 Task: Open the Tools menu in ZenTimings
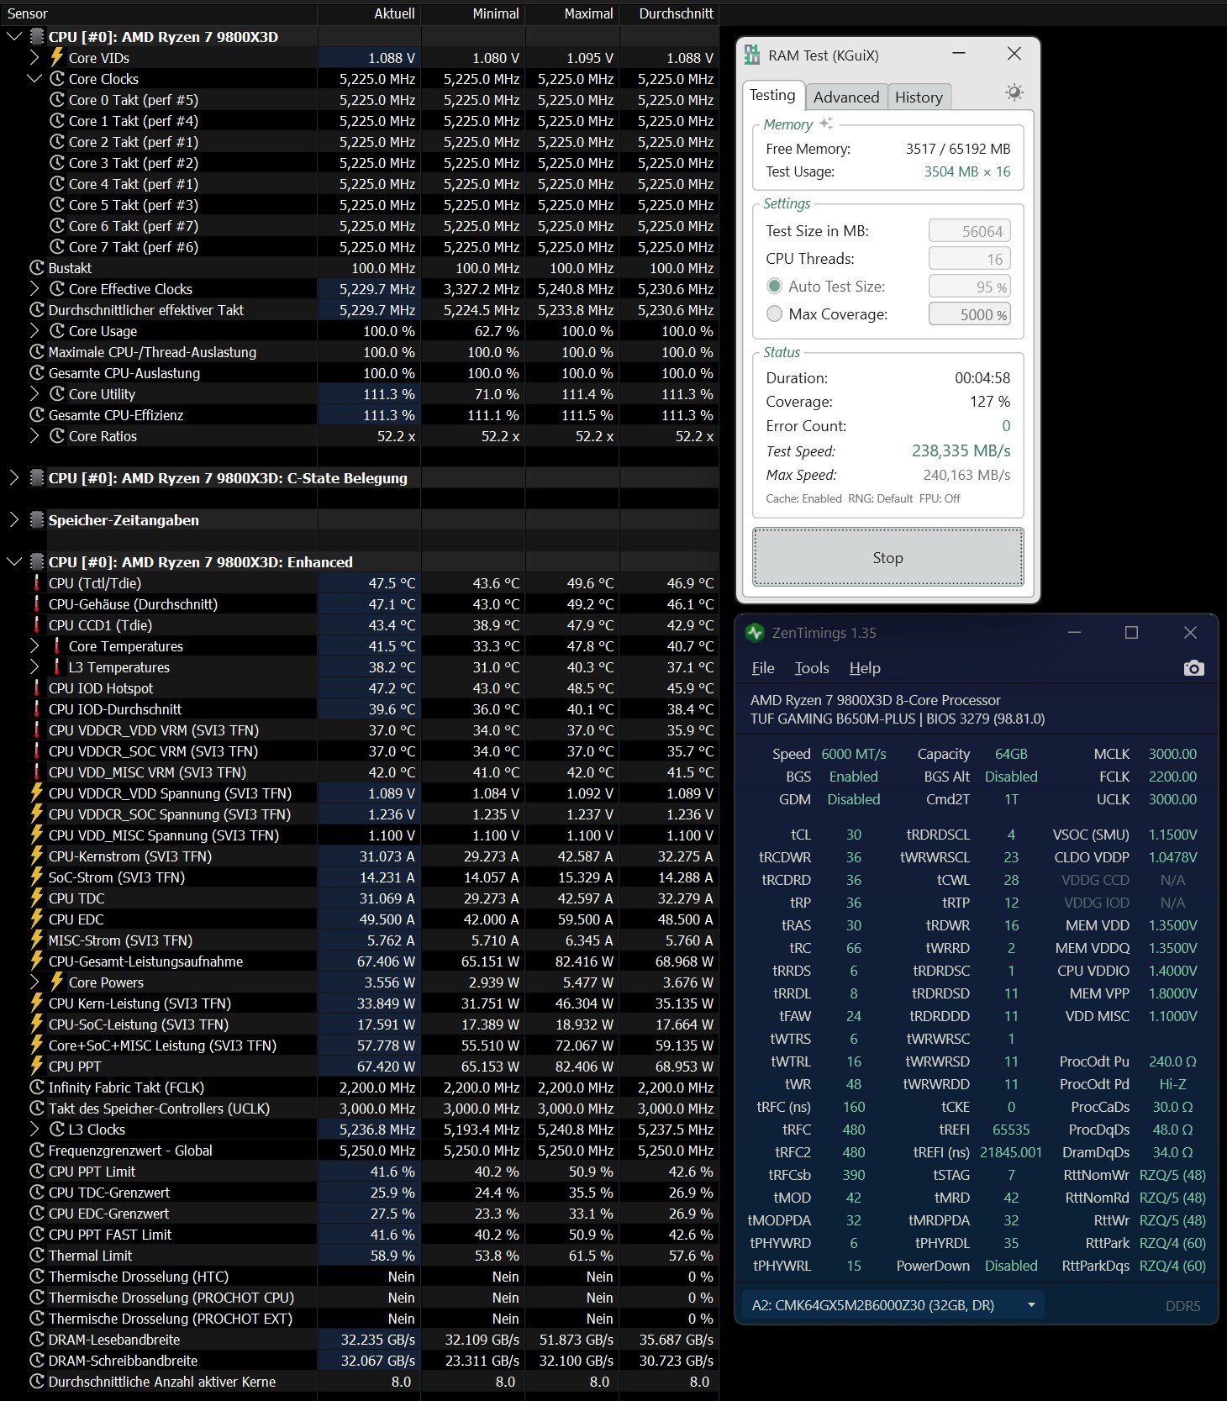pyautogui.click(x=812, y=668)
